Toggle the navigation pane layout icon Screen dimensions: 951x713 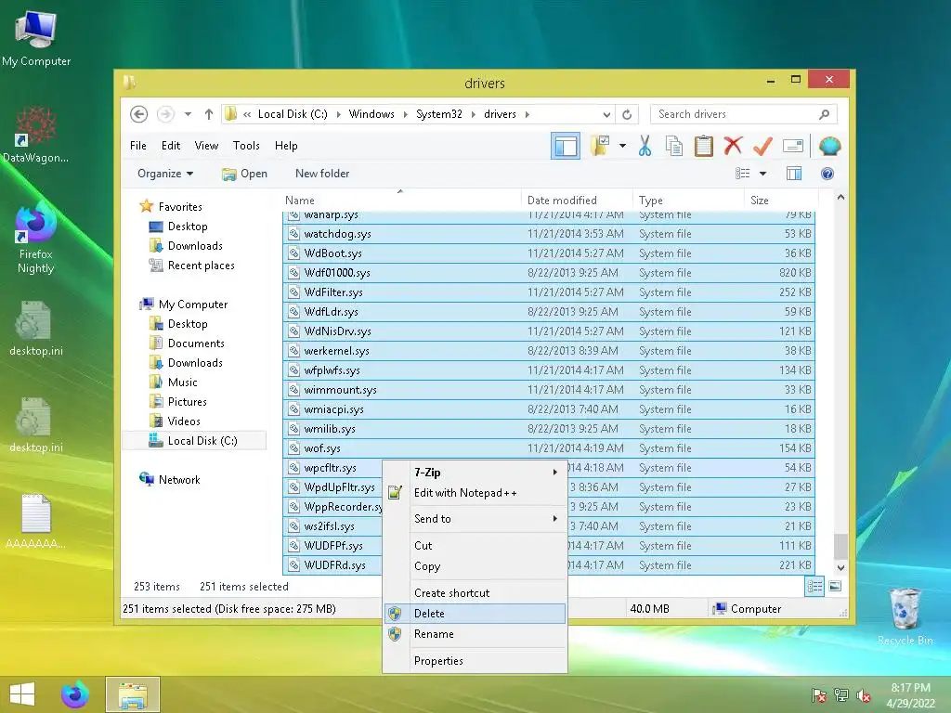(566, 146)
